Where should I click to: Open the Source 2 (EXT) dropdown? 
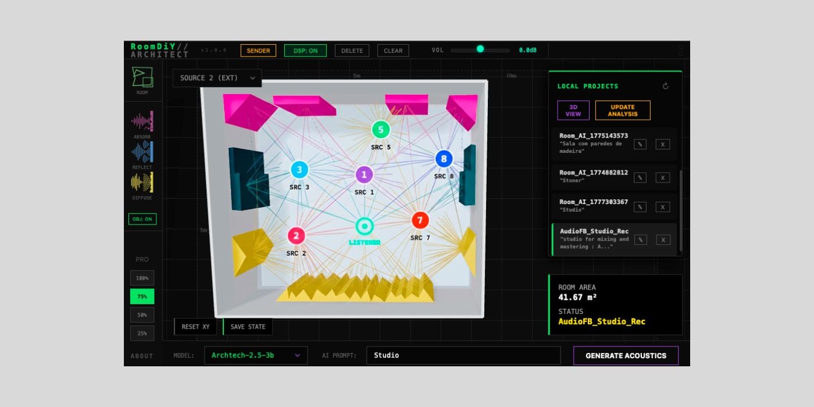pyautogui.click(x=217, y=78)
